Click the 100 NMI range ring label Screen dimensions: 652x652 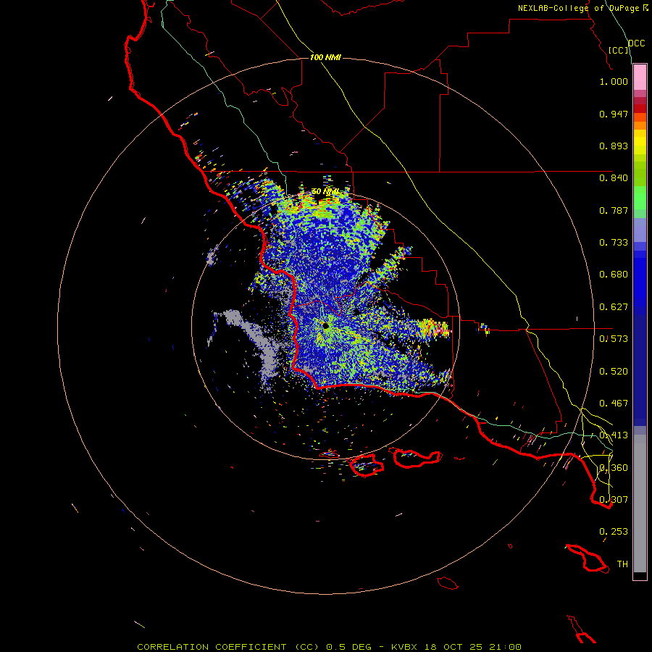click(325, 57)
